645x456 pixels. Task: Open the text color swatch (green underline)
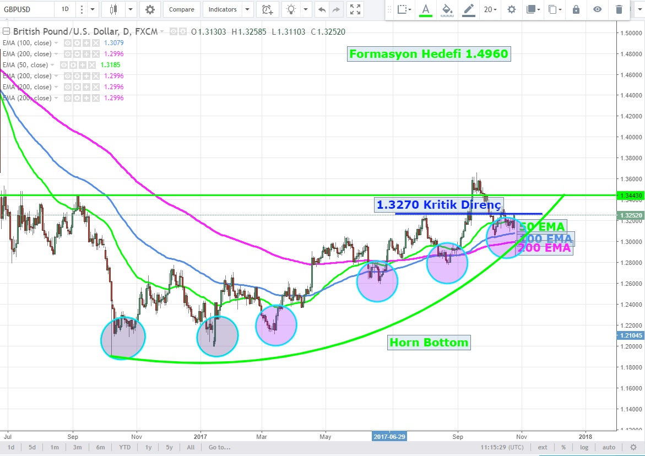tap(425, 9)
